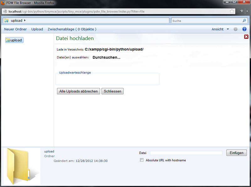Open Zwischenablage clipboard menu
Screen dimensions: 251x187
click(x=72, y=29)
